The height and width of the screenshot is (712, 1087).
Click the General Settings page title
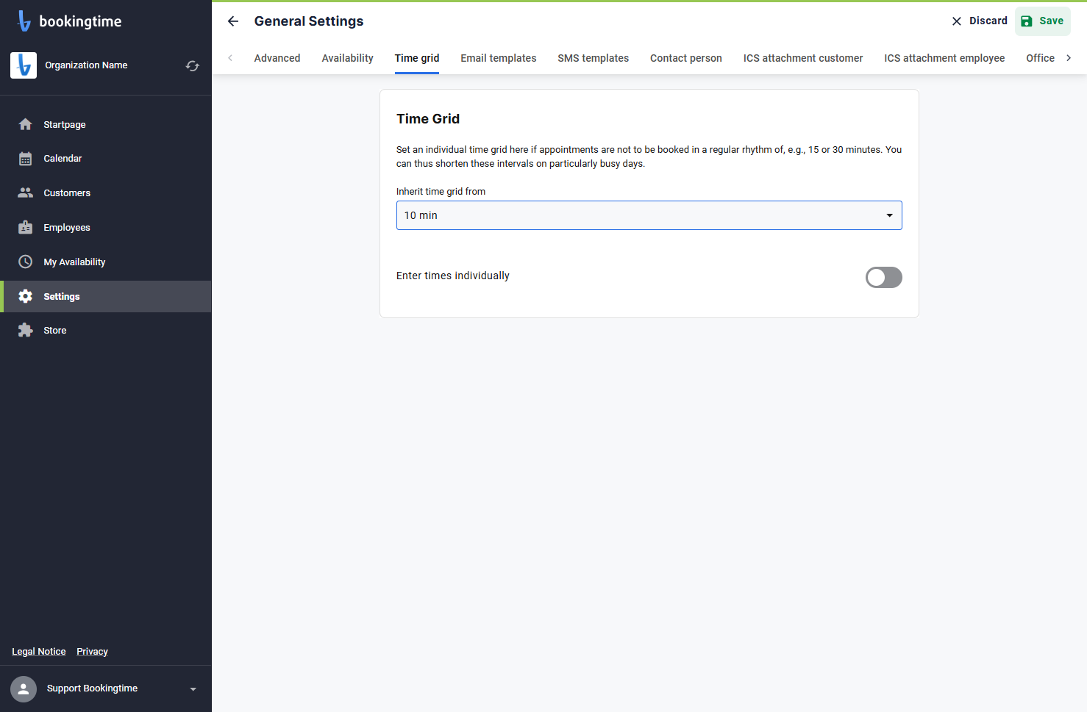(x=309, y=21)
